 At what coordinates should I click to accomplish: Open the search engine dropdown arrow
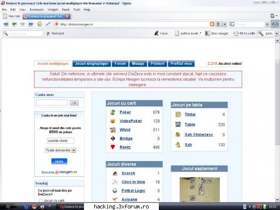coord(267,24)
